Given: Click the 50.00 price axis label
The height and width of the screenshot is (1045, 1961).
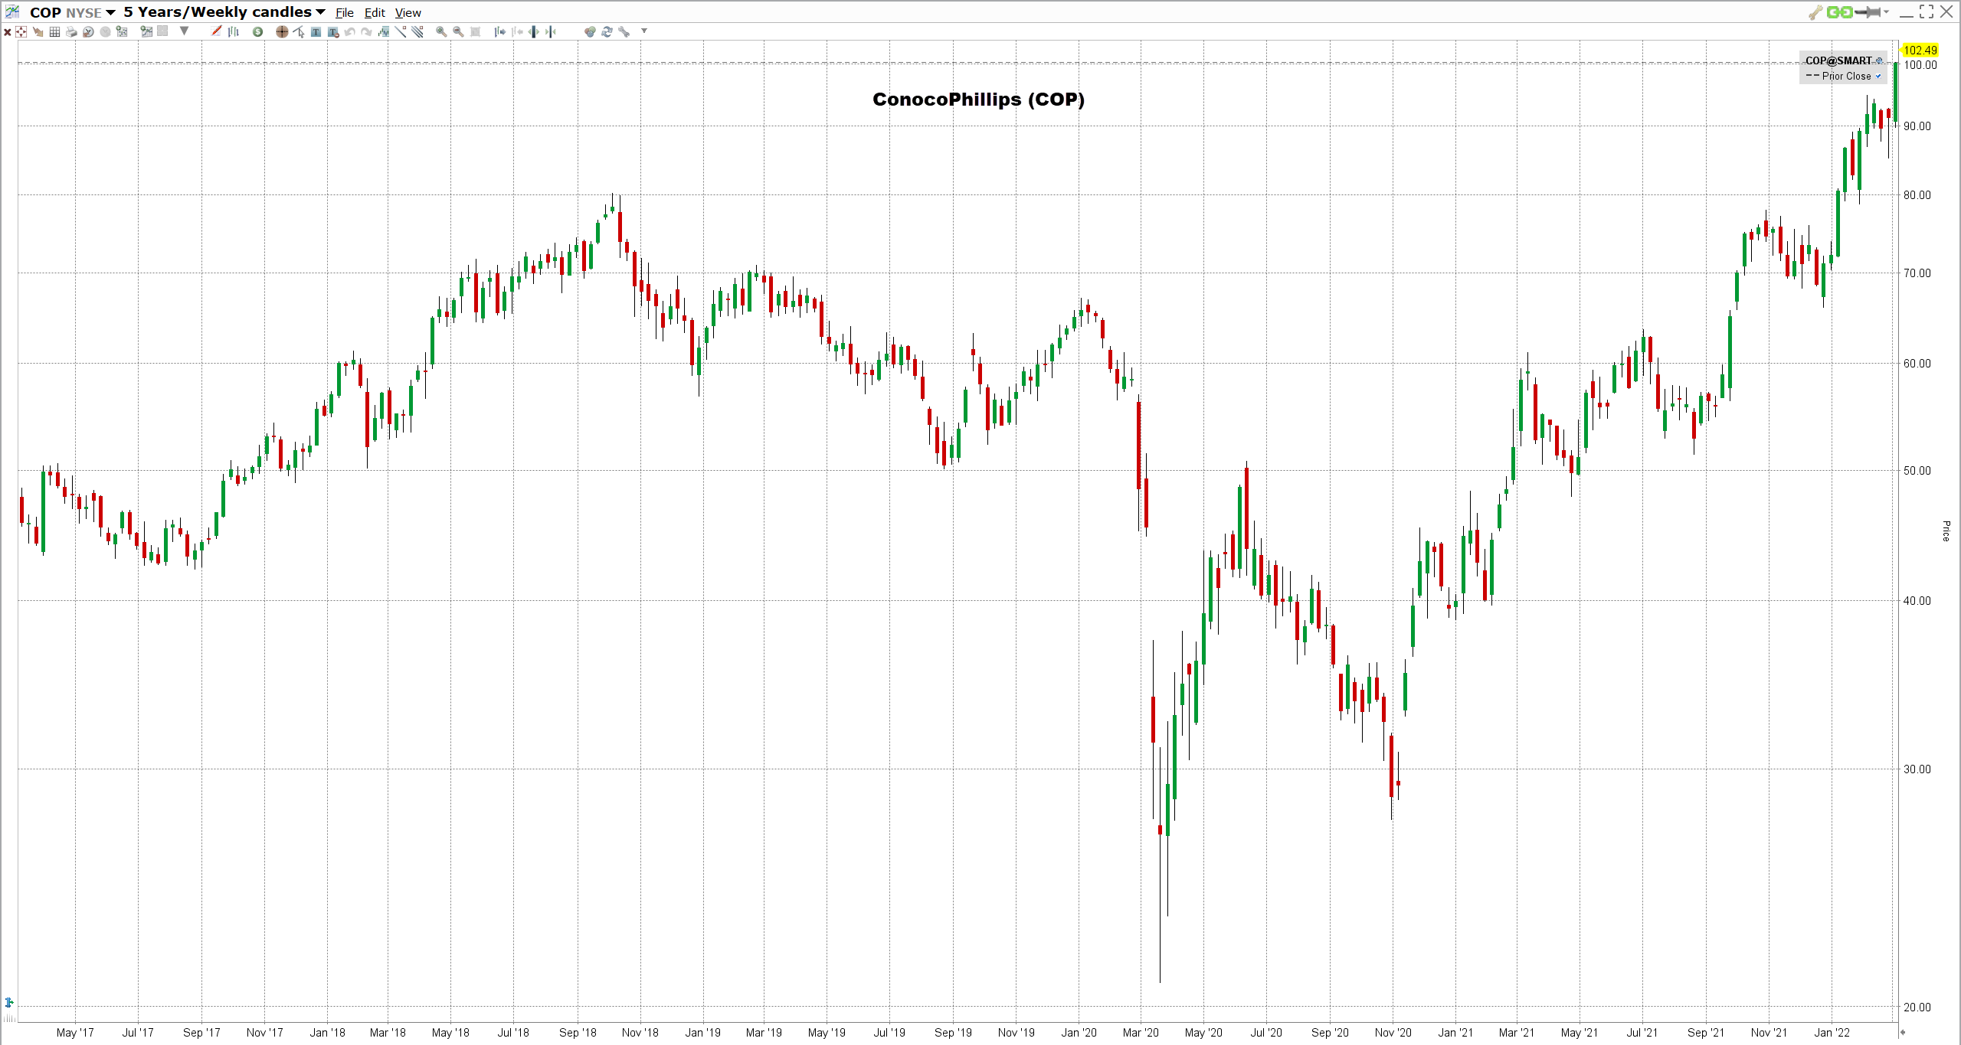Looking at the screenshot, I should point(1917,471).
